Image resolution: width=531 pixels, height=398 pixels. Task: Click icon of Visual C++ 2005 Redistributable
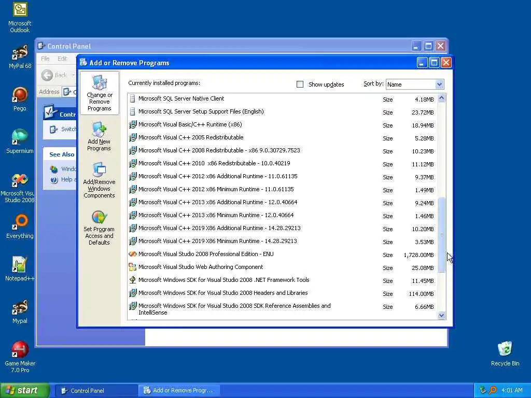[132, 137]
